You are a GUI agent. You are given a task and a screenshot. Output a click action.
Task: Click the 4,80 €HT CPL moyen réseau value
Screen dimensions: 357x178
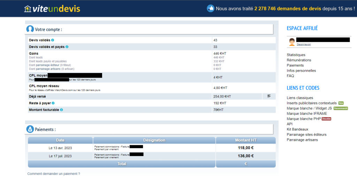[x=220, y=88]
